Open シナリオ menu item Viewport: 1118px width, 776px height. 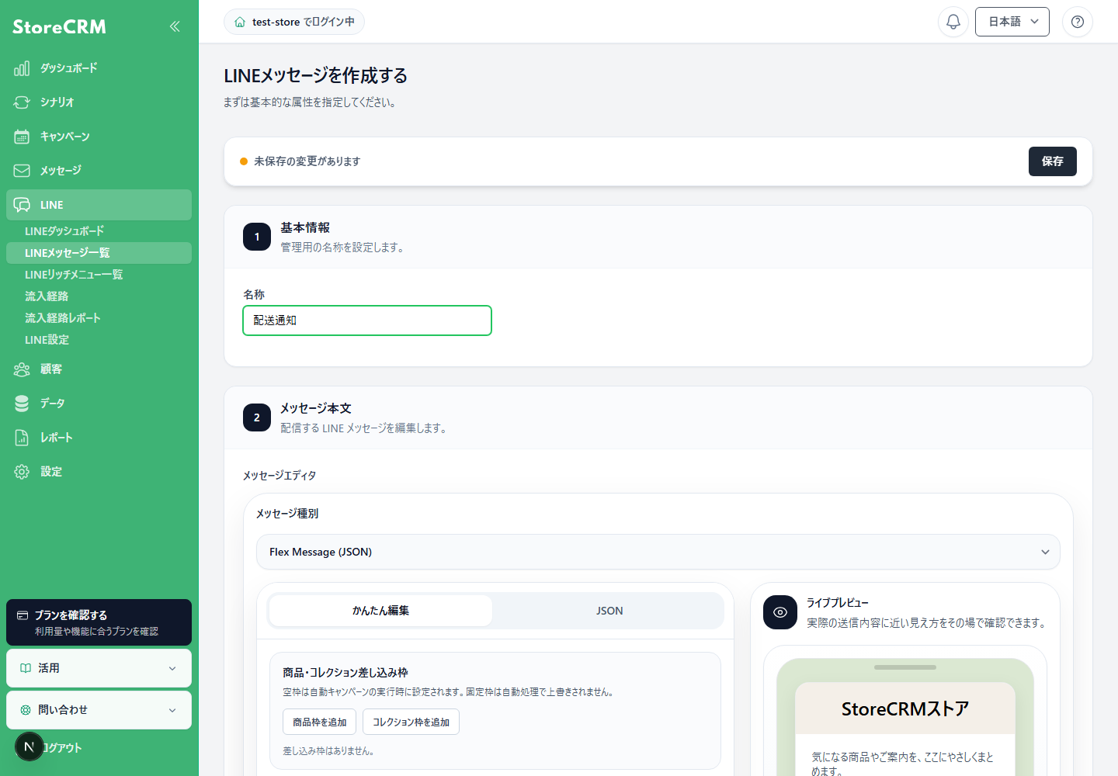click(99, 102)
